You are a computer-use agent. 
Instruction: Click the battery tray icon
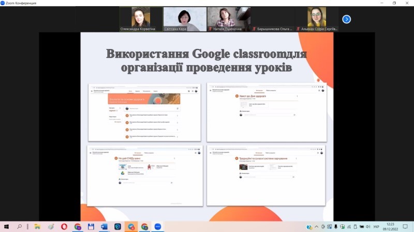point(361,227)
